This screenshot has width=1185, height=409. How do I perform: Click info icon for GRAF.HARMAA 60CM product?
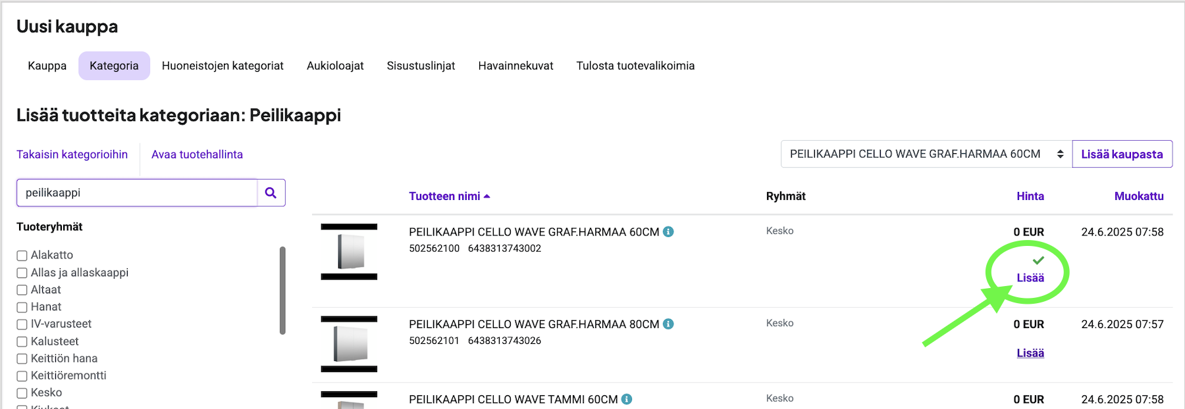tap(668, 231)
